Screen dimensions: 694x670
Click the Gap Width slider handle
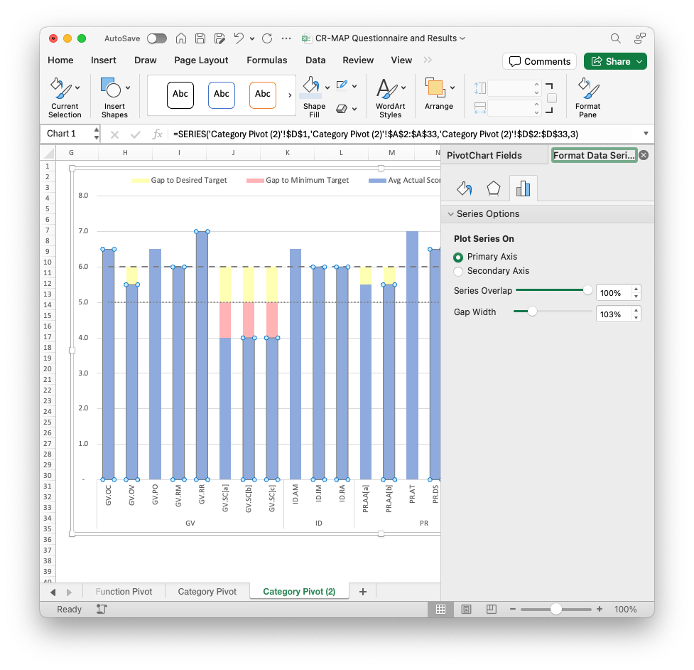tap(532, 312)
